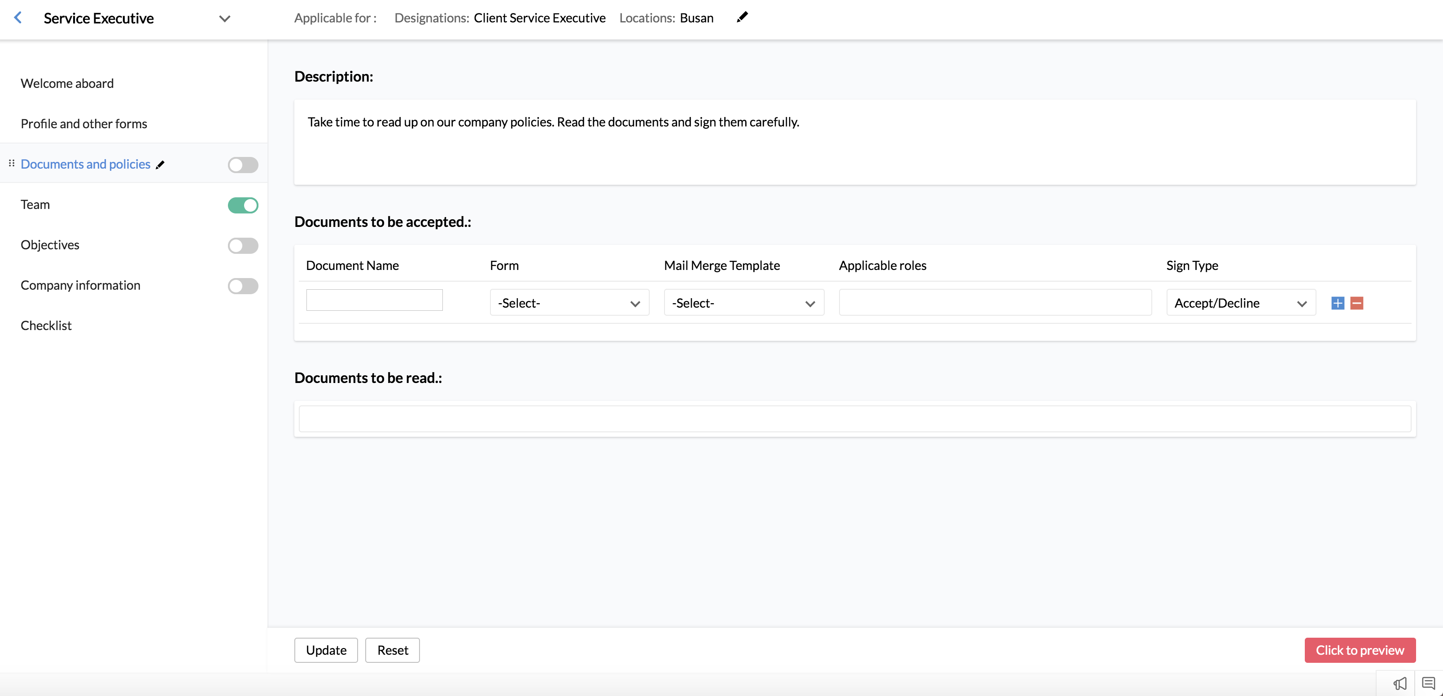Open the chat message icon
Image resolution: width=1443 pixels, height=696 pixels.
pos(1428,683)
